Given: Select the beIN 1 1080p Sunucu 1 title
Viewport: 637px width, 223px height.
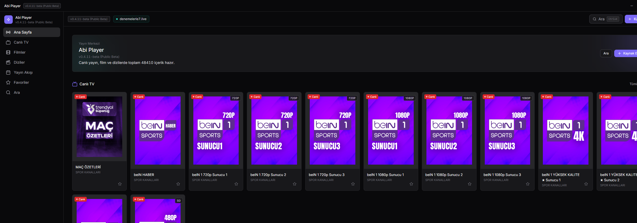Looking at the screenshot, I should pos(385,175).
